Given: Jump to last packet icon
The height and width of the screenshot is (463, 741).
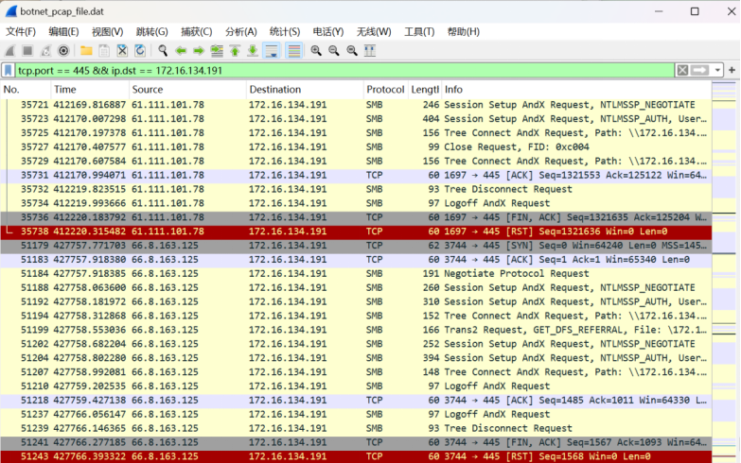Looking at the screenshot, I should (x=253, y=50).
